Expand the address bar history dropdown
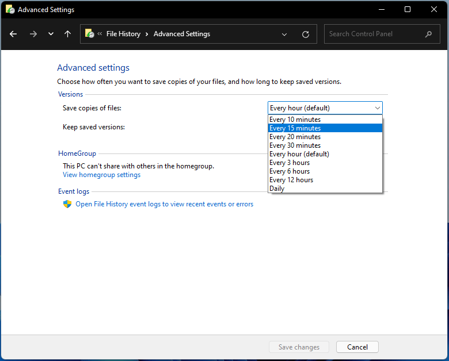The image size is (449, 361). coord(284,34)
